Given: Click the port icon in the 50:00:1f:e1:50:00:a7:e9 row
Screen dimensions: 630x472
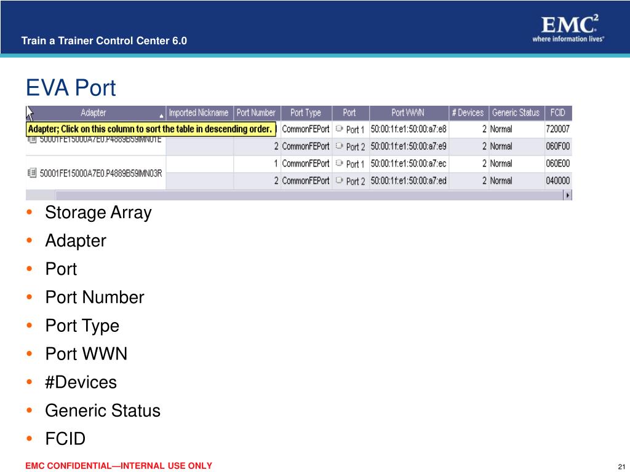Looking at the screenshot, I should (339, 146).
